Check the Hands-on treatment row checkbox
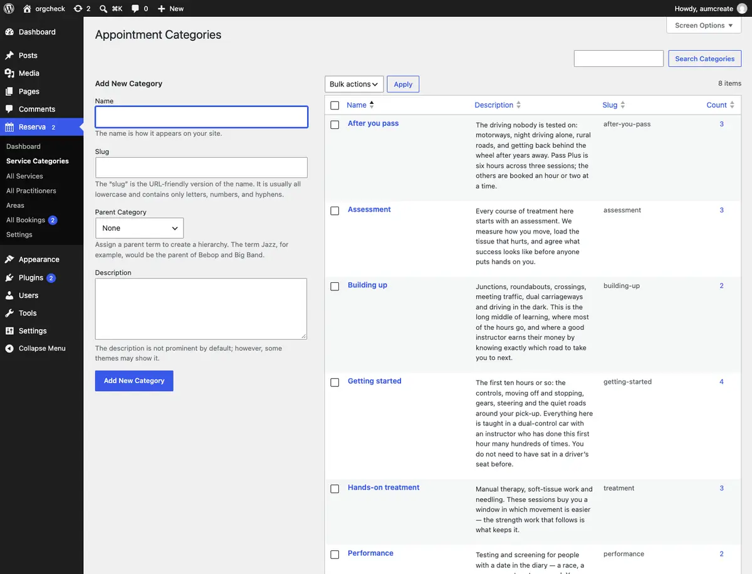 click(x=335, y=489)
